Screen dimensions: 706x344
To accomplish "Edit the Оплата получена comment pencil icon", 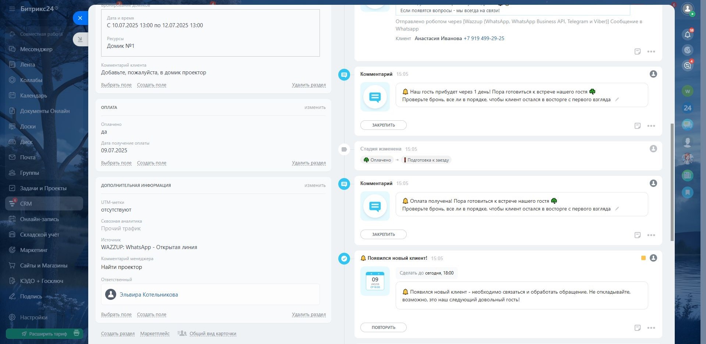I will [x=617, y=209].
